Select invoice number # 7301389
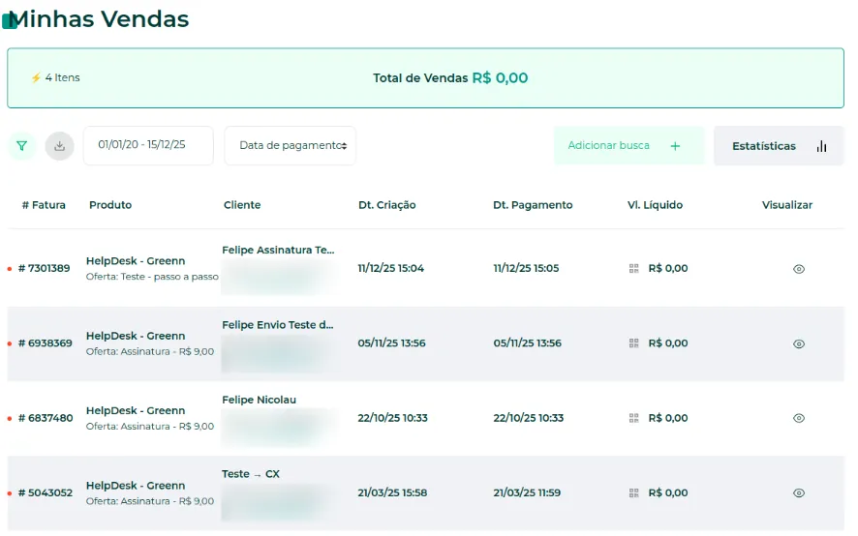The height and width of the screenshot is (536, 858). (x=44, y=269)
